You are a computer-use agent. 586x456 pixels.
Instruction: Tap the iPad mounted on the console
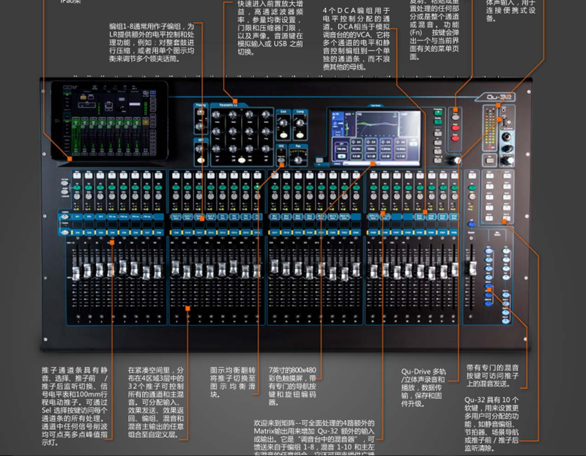tap(109, 121)
